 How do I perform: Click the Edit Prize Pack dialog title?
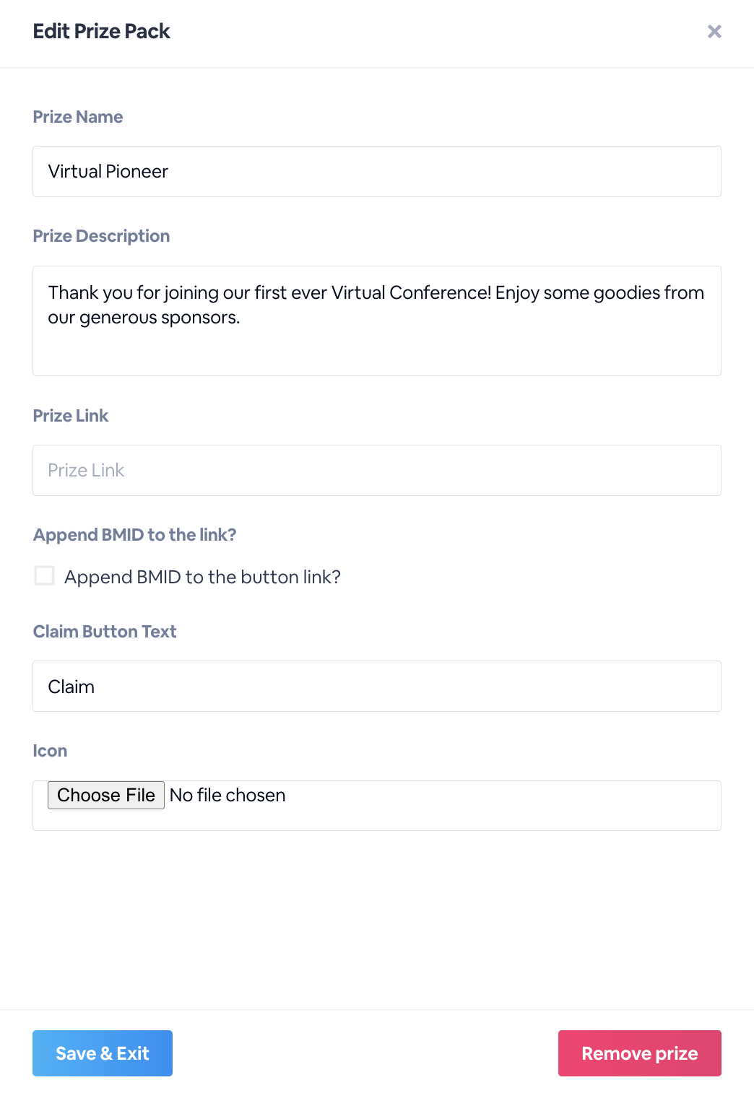tap(102, 31)
